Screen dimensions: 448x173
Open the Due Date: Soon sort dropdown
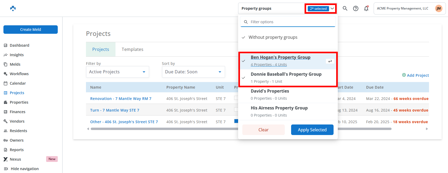coord(193,72)
